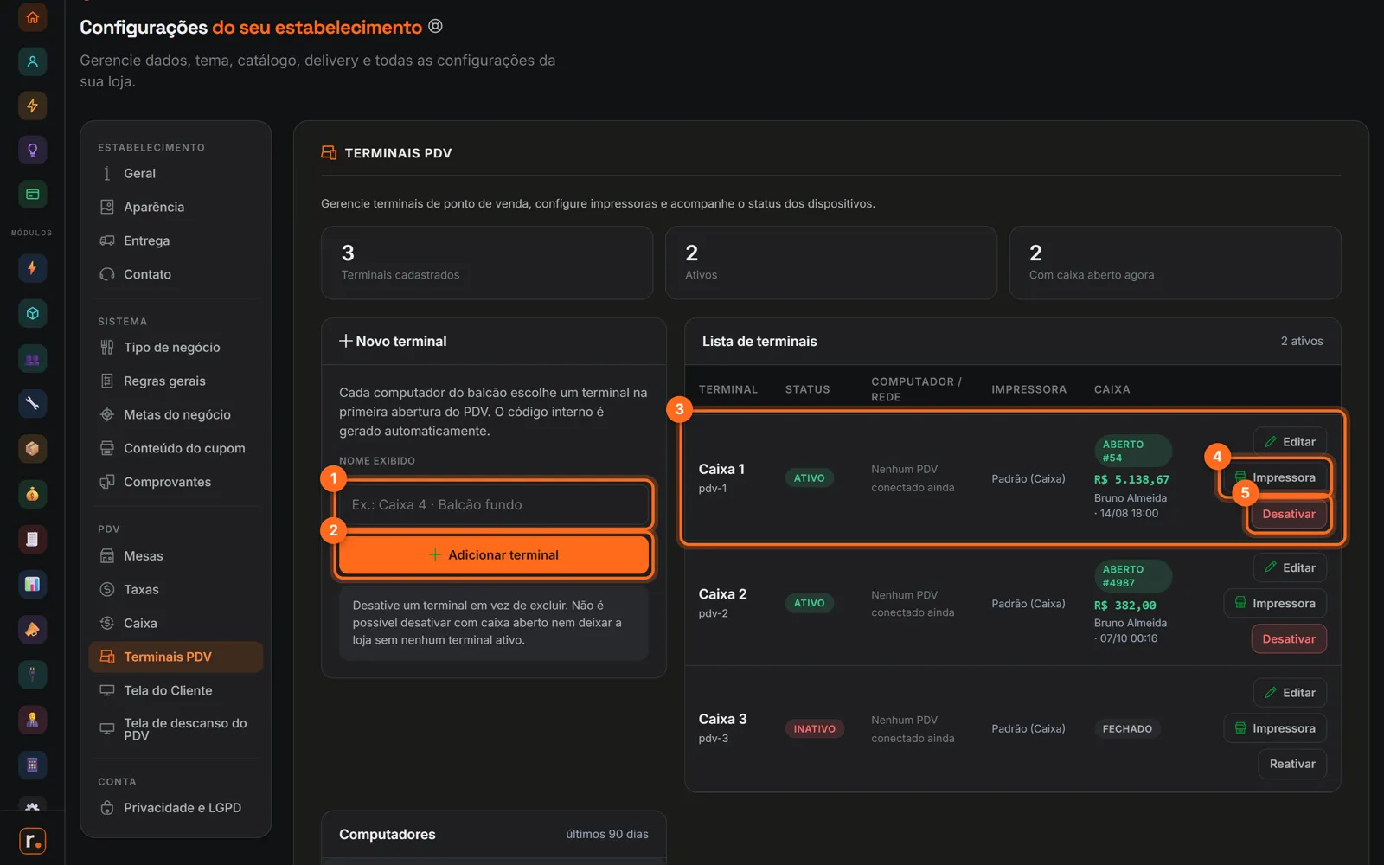
Task: Open the teal cube module icon
Action: click(32, 313)
